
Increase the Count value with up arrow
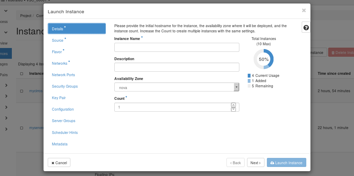(x=233, y=105)
